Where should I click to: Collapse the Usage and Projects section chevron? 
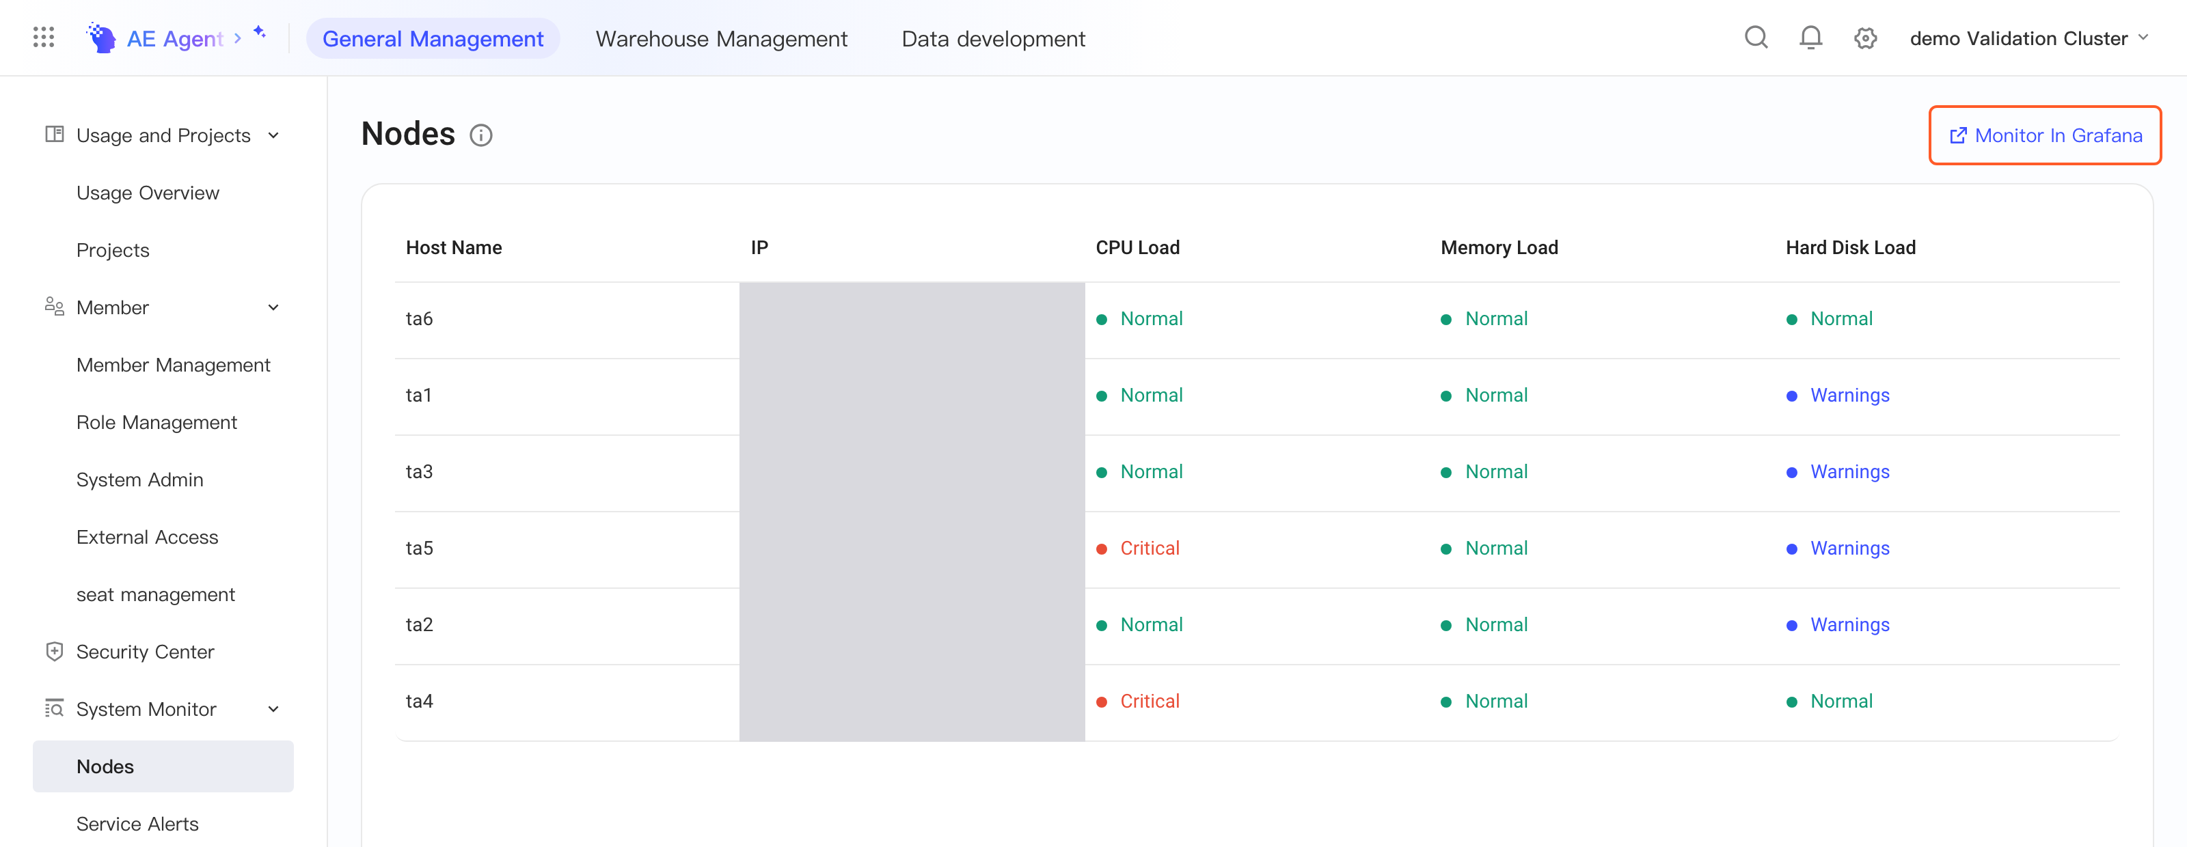273,136
